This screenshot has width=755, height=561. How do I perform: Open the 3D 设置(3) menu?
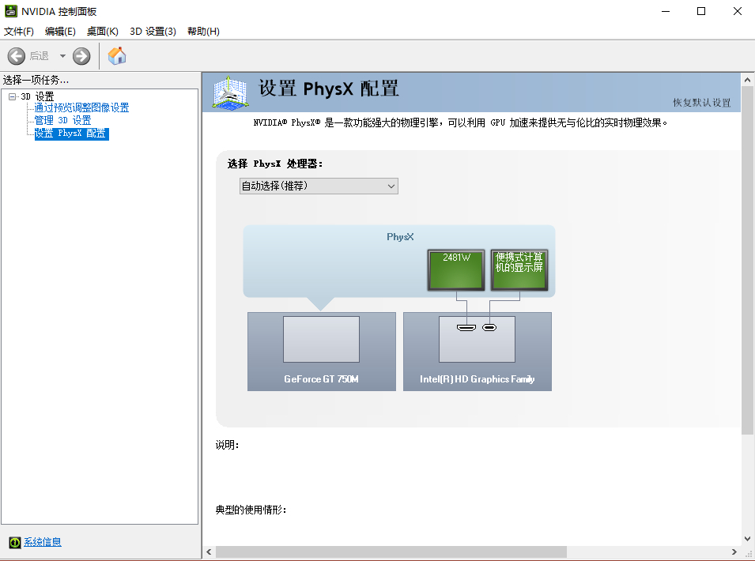tap(153, 32)
